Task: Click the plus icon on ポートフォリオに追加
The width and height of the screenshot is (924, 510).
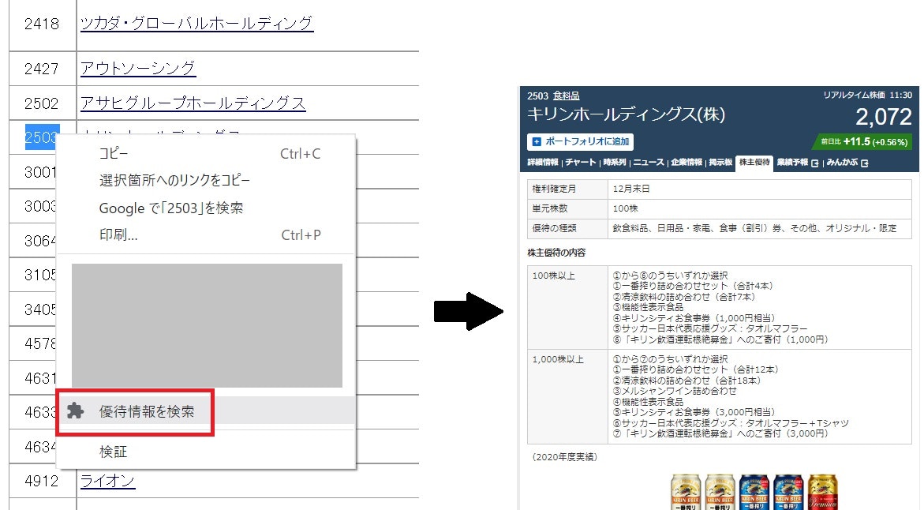Action: tap(537, 141)
